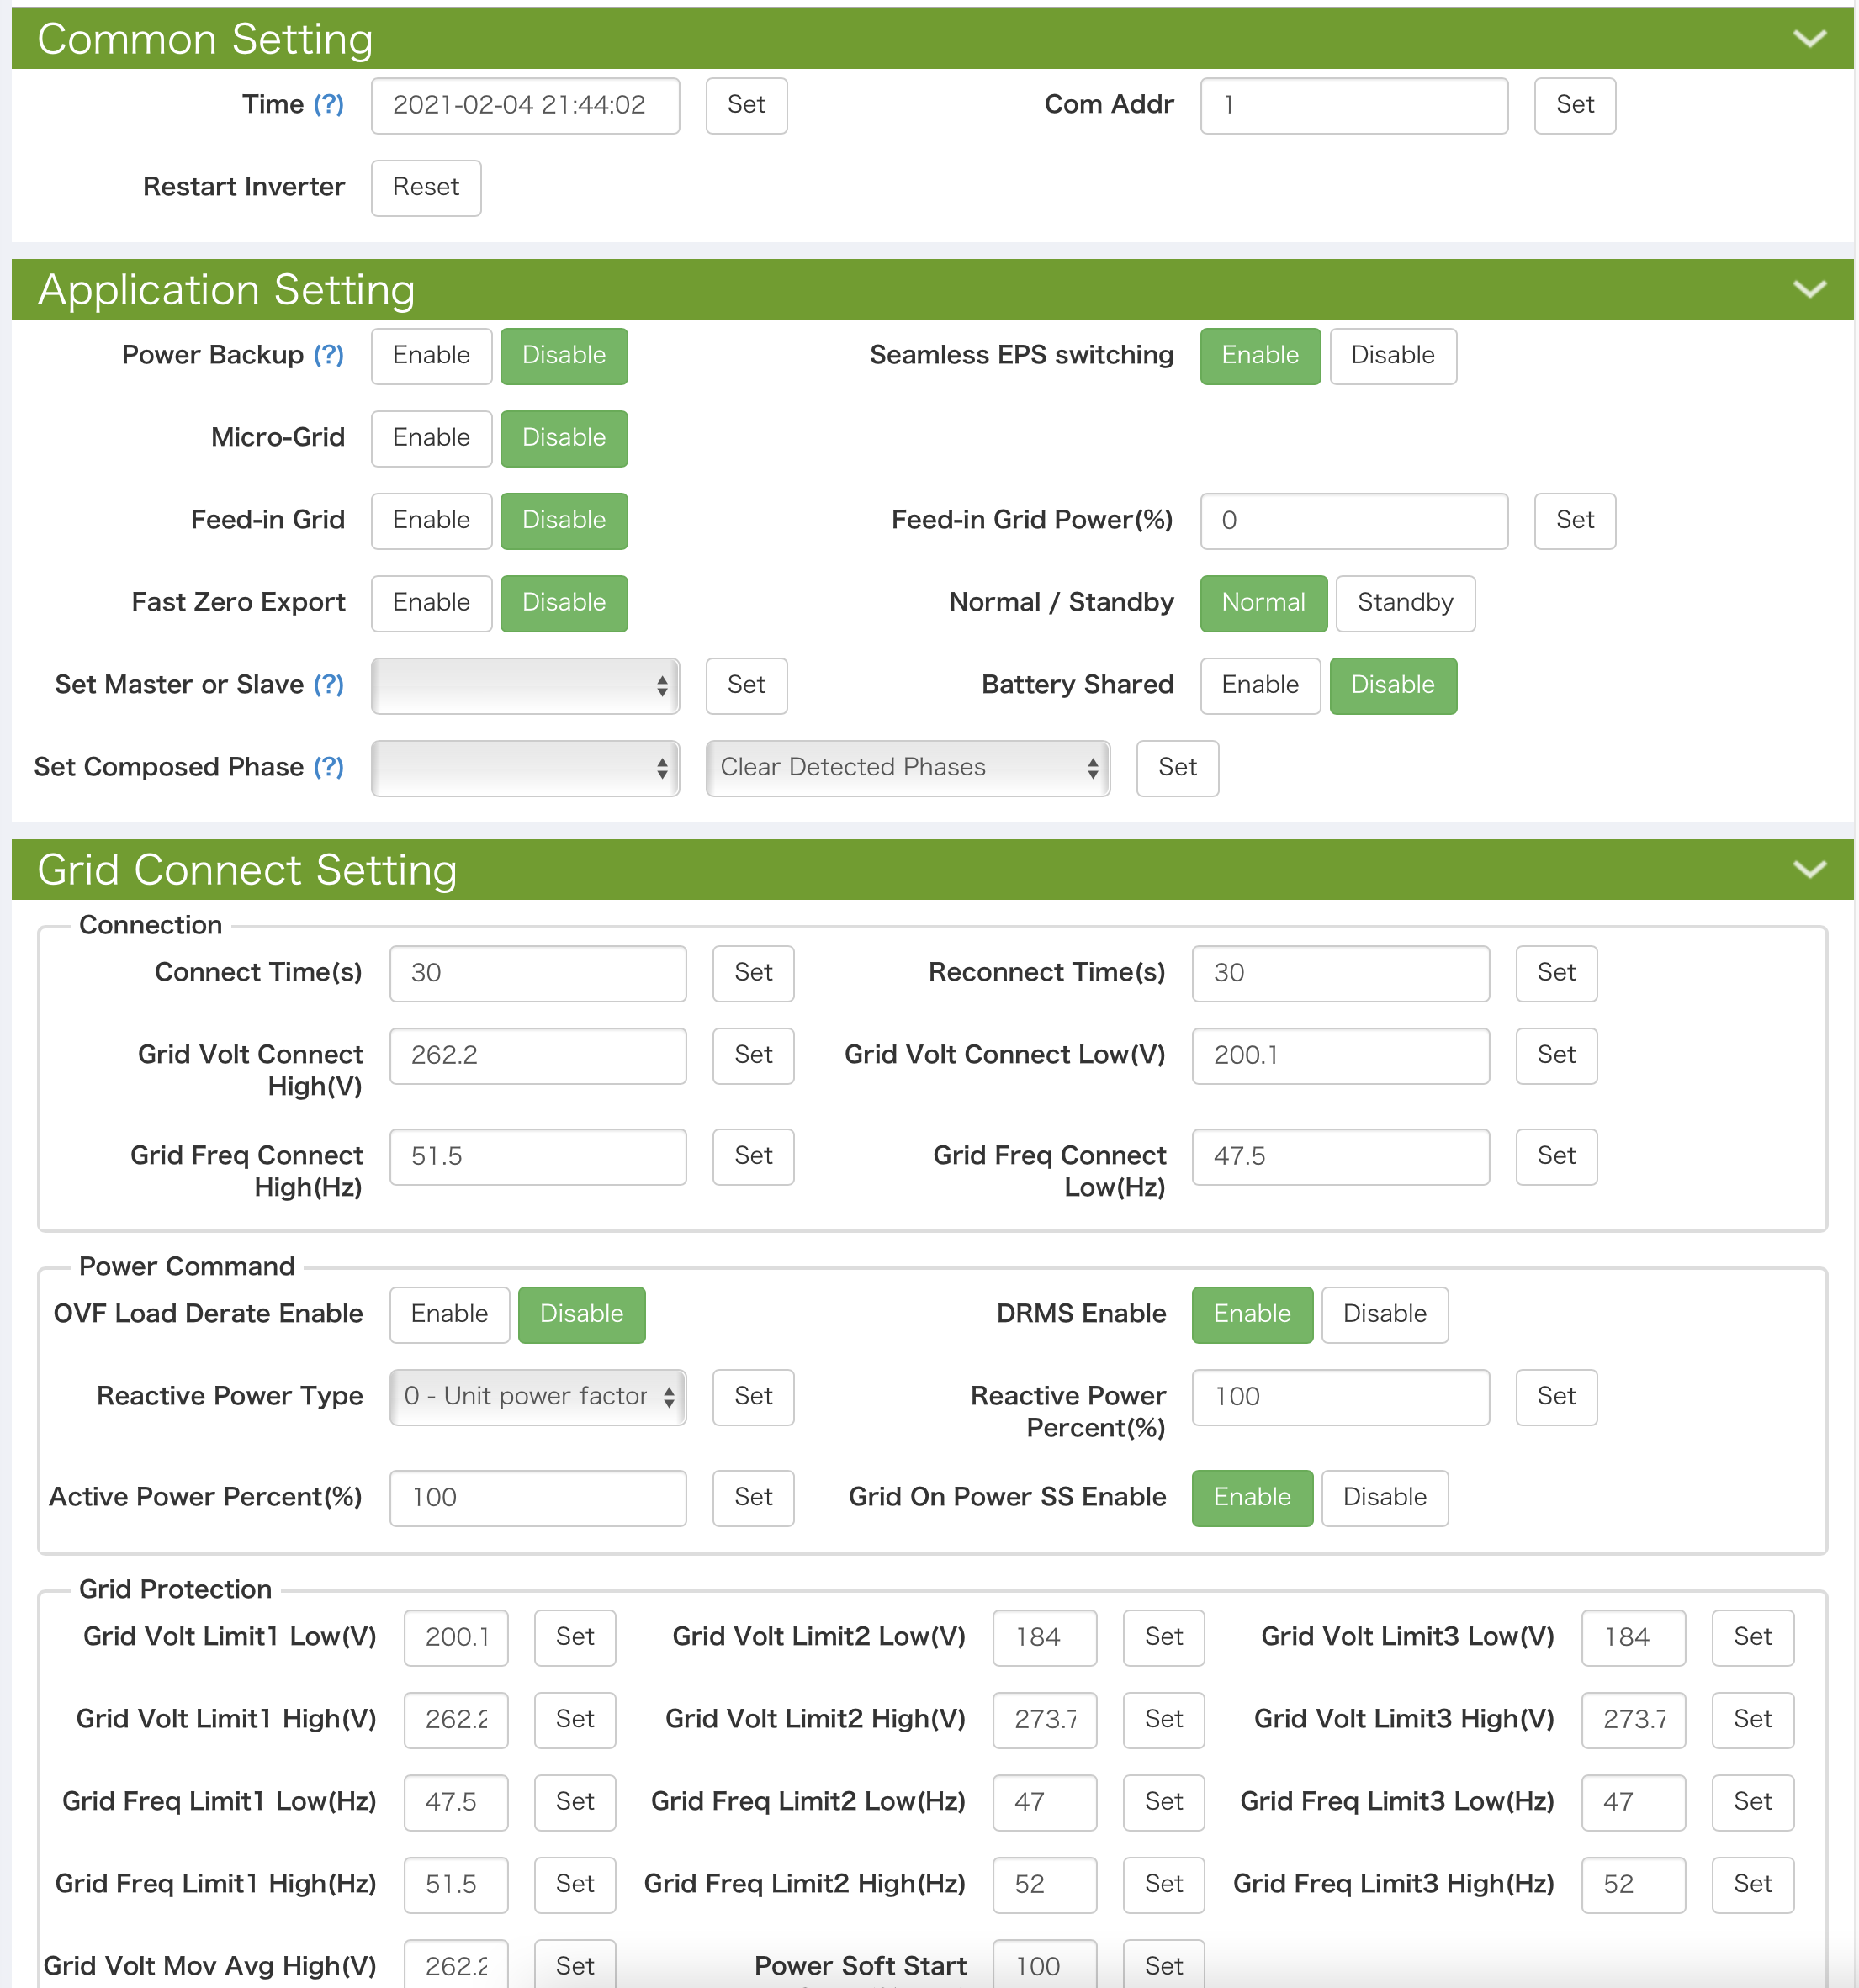Screen dimensions: 1859x1988
Task: Open the Set Master or Slave dropdown
Action: tap(525, 686)
